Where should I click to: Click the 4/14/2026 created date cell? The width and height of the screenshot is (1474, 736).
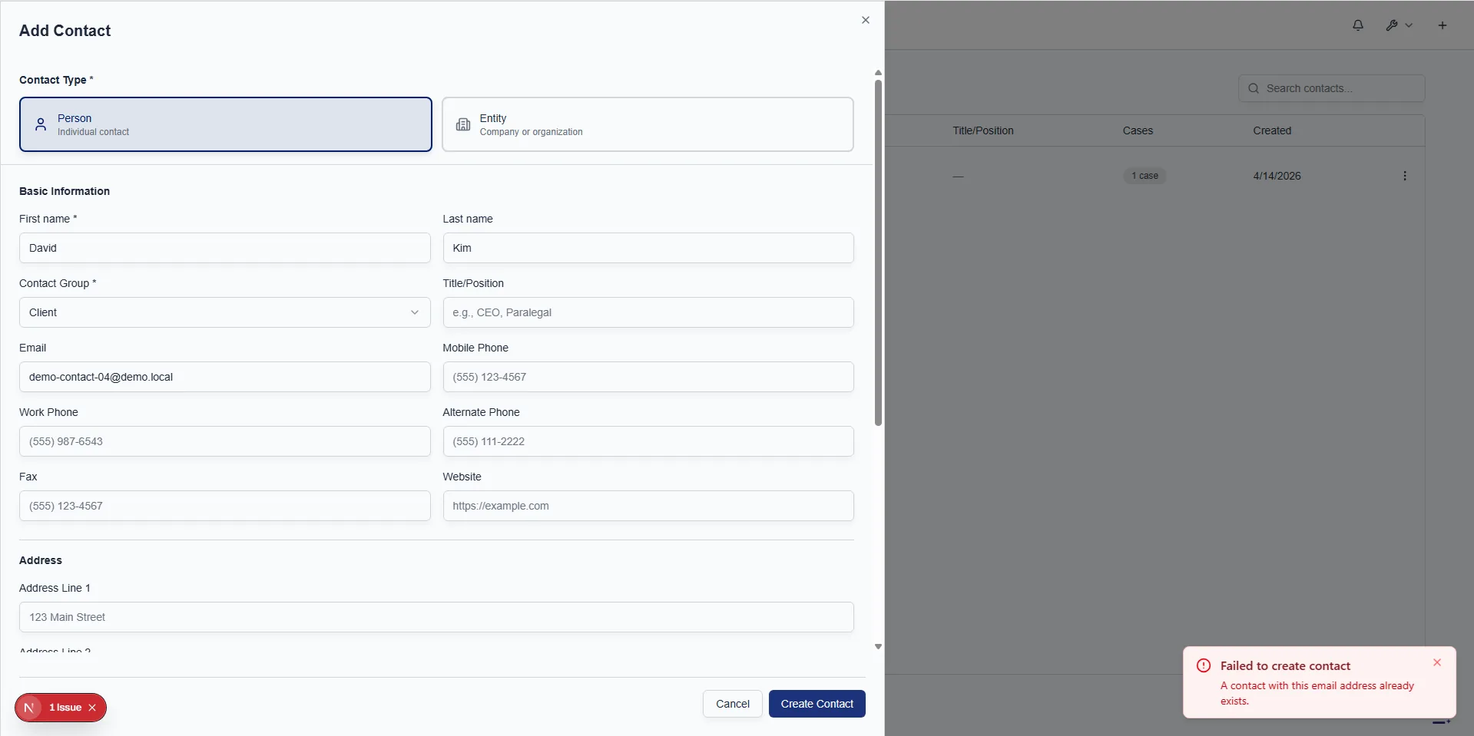tap(1277, 176)
